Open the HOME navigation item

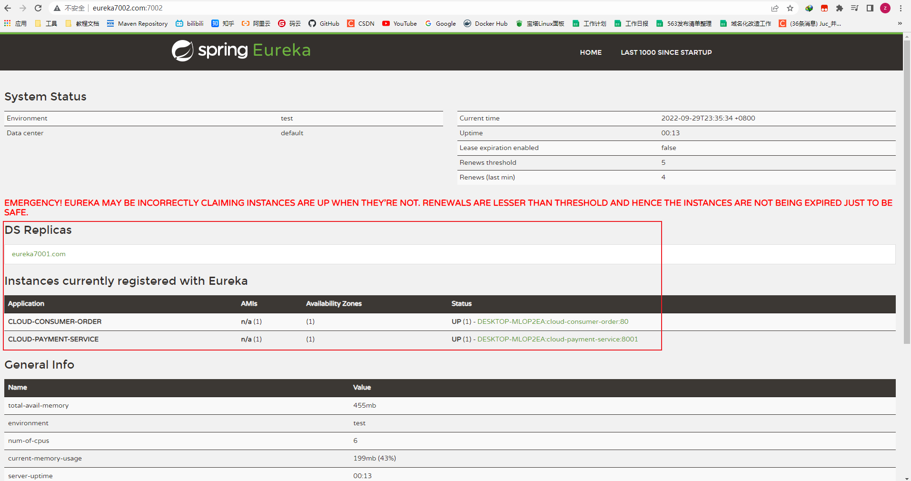click(591, 52)
